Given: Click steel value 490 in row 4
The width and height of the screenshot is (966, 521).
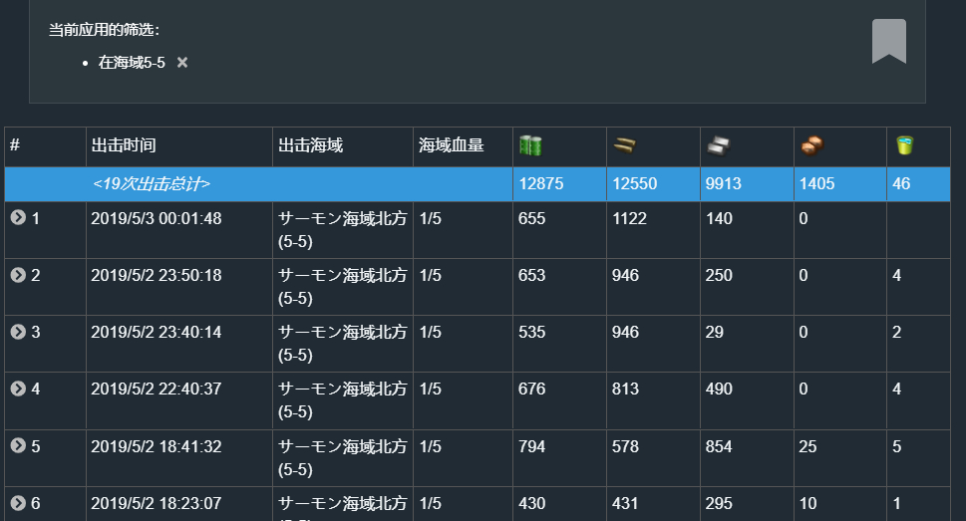Looking at the screenshot, I should pyautogui.click(x=719, y=389).
